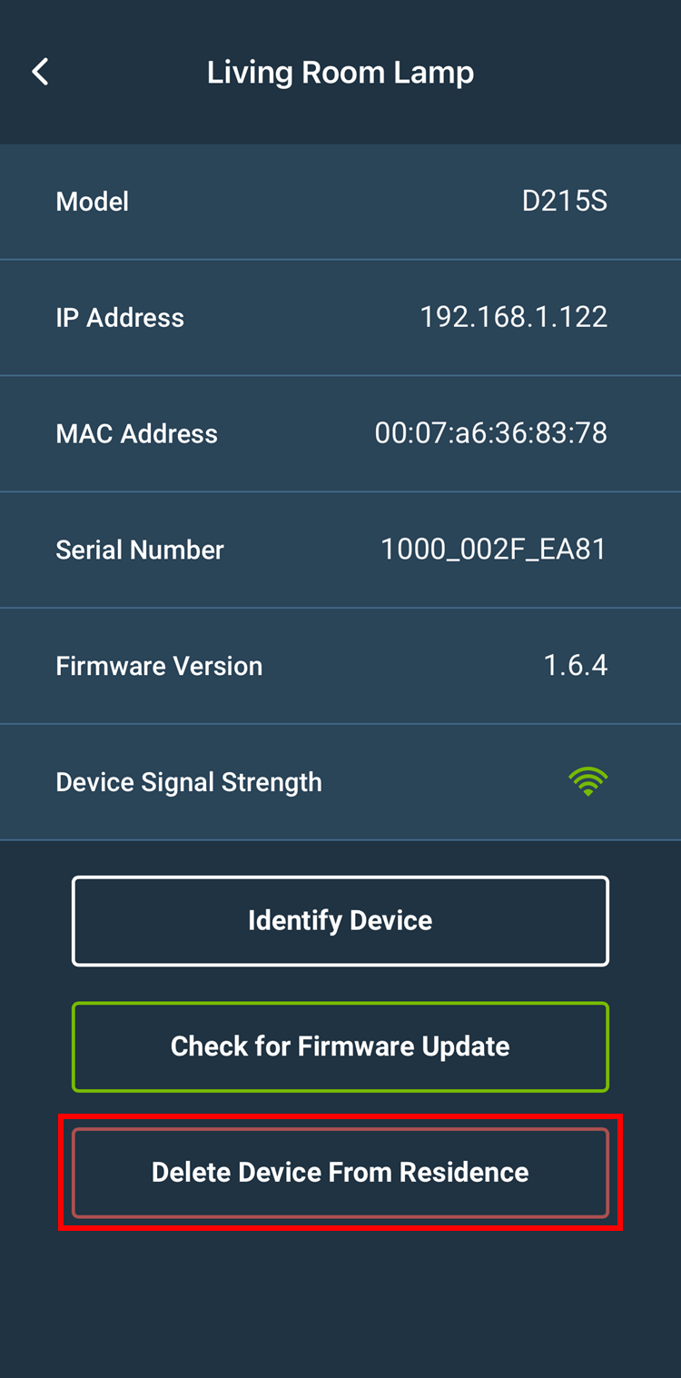Tap the D215S model value text
This screenshot has height=1378, width=681.
pyautogui.click(x=565, y=201)
